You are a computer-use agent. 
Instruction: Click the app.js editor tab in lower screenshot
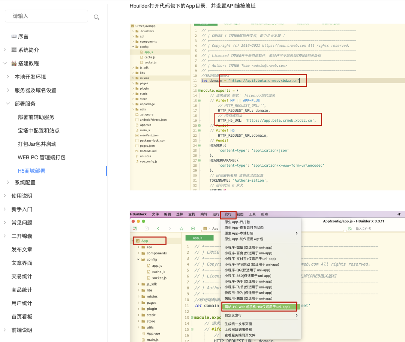pyautogui.click(x=199, y=238)
